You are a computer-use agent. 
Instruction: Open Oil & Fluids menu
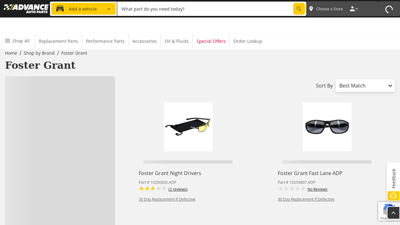(176, 41)
